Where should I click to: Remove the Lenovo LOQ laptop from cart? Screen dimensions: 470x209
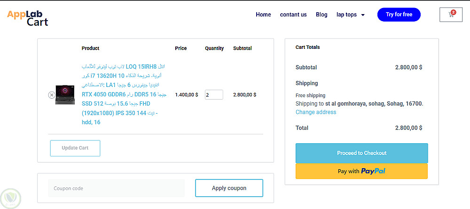coord(52,95)
